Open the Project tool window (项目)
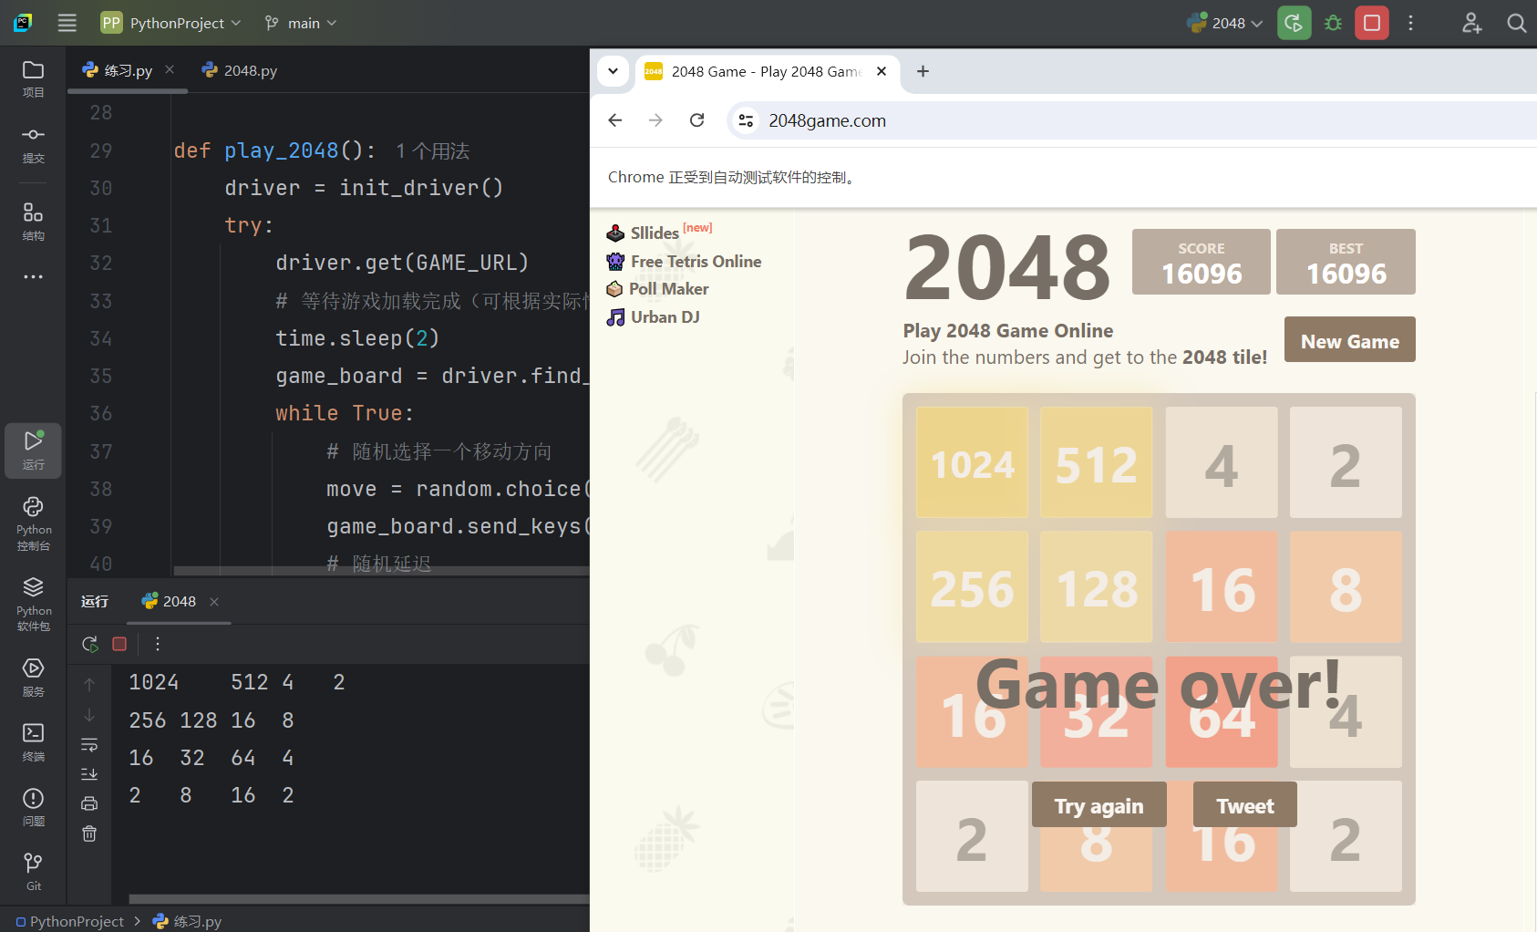The height and width of the screenshot is (932, 1537). pyautogui.click(x=33, y=78)
